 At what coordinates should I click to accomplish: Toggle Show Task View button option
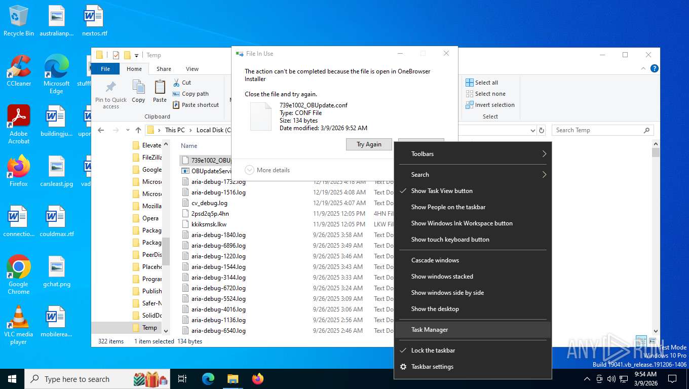click(x=473, y=191)
